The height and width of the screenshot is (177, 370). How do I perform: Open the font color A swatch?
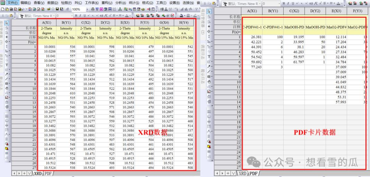127,16
